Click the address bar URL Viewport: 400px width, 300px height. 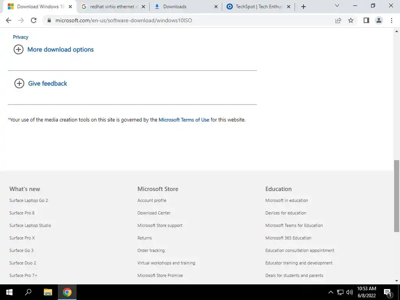[x=123, y=20]
